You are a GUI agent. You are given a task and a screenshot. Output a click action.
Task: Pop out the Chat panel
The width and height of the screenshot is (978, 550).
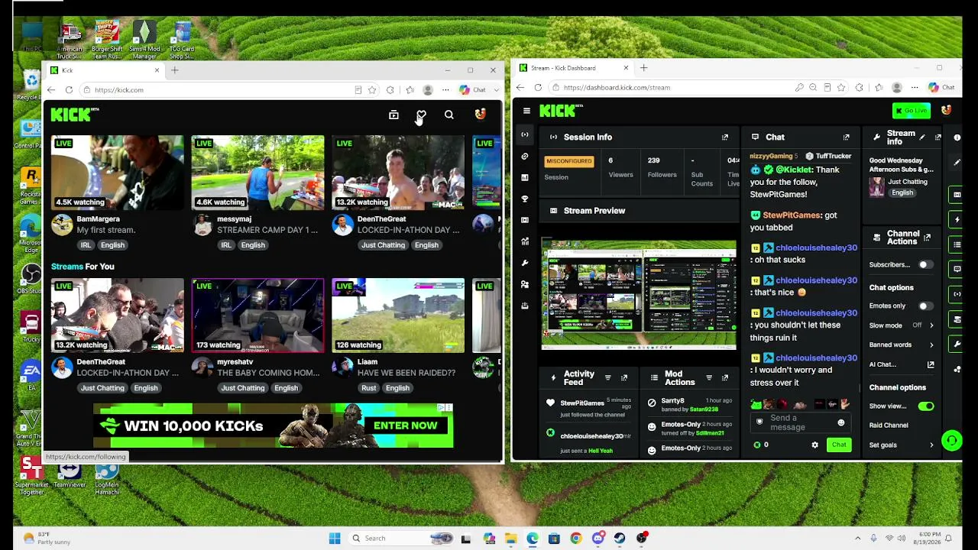click(x=846, y=137)
